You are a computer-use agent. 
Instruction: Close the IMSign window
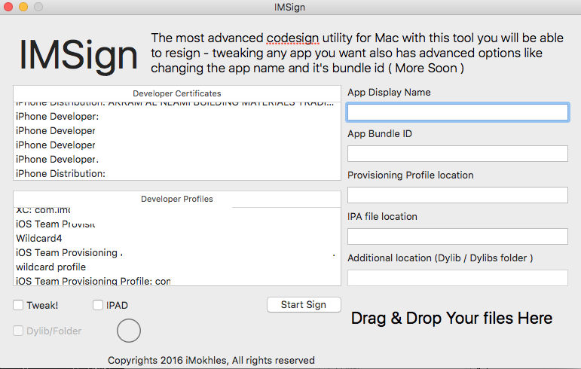click(8, 7)
